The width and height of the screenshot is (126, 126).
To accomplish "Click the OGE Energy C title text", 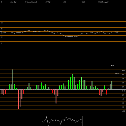I will (x=103, y=2).
